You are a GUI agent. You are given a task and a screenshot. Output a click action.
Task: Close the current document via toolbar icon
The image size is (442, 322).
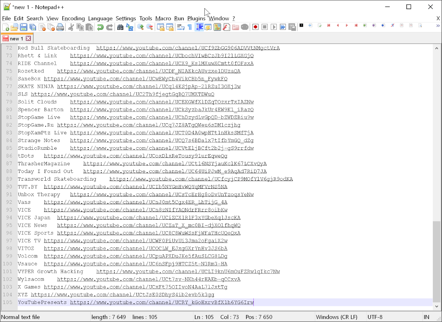pyautogui.click(x=42, y=27)
